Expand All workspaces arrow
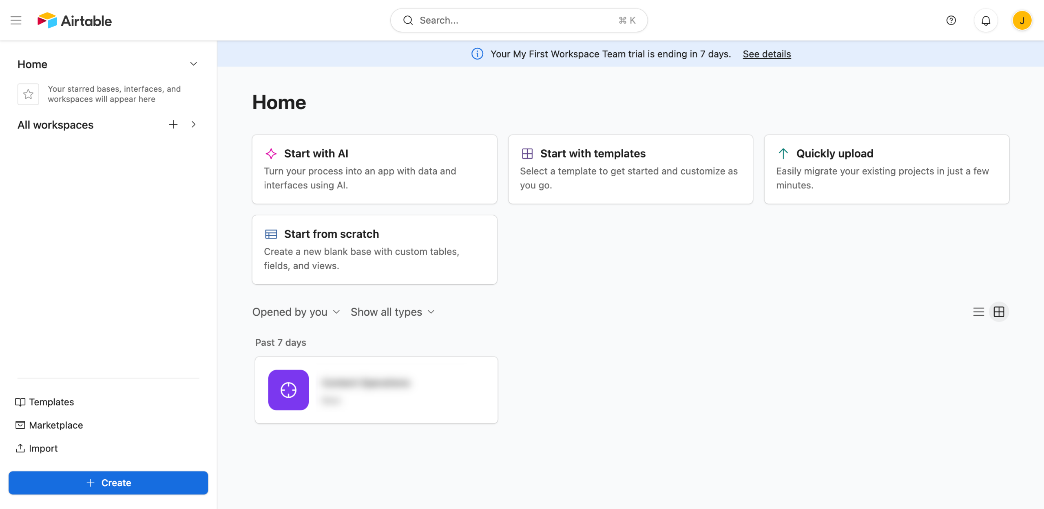Image resolution: width=1044 pixels, height=509 pixels. [194, 124]
